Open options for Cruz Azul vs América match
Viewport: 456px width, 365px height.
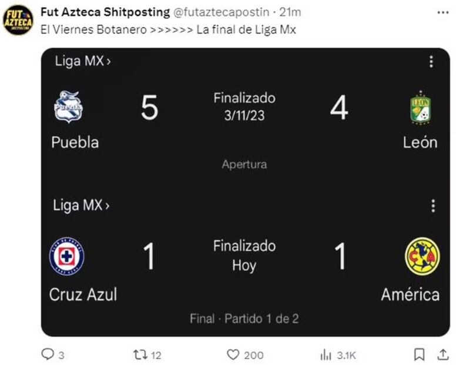433,205
